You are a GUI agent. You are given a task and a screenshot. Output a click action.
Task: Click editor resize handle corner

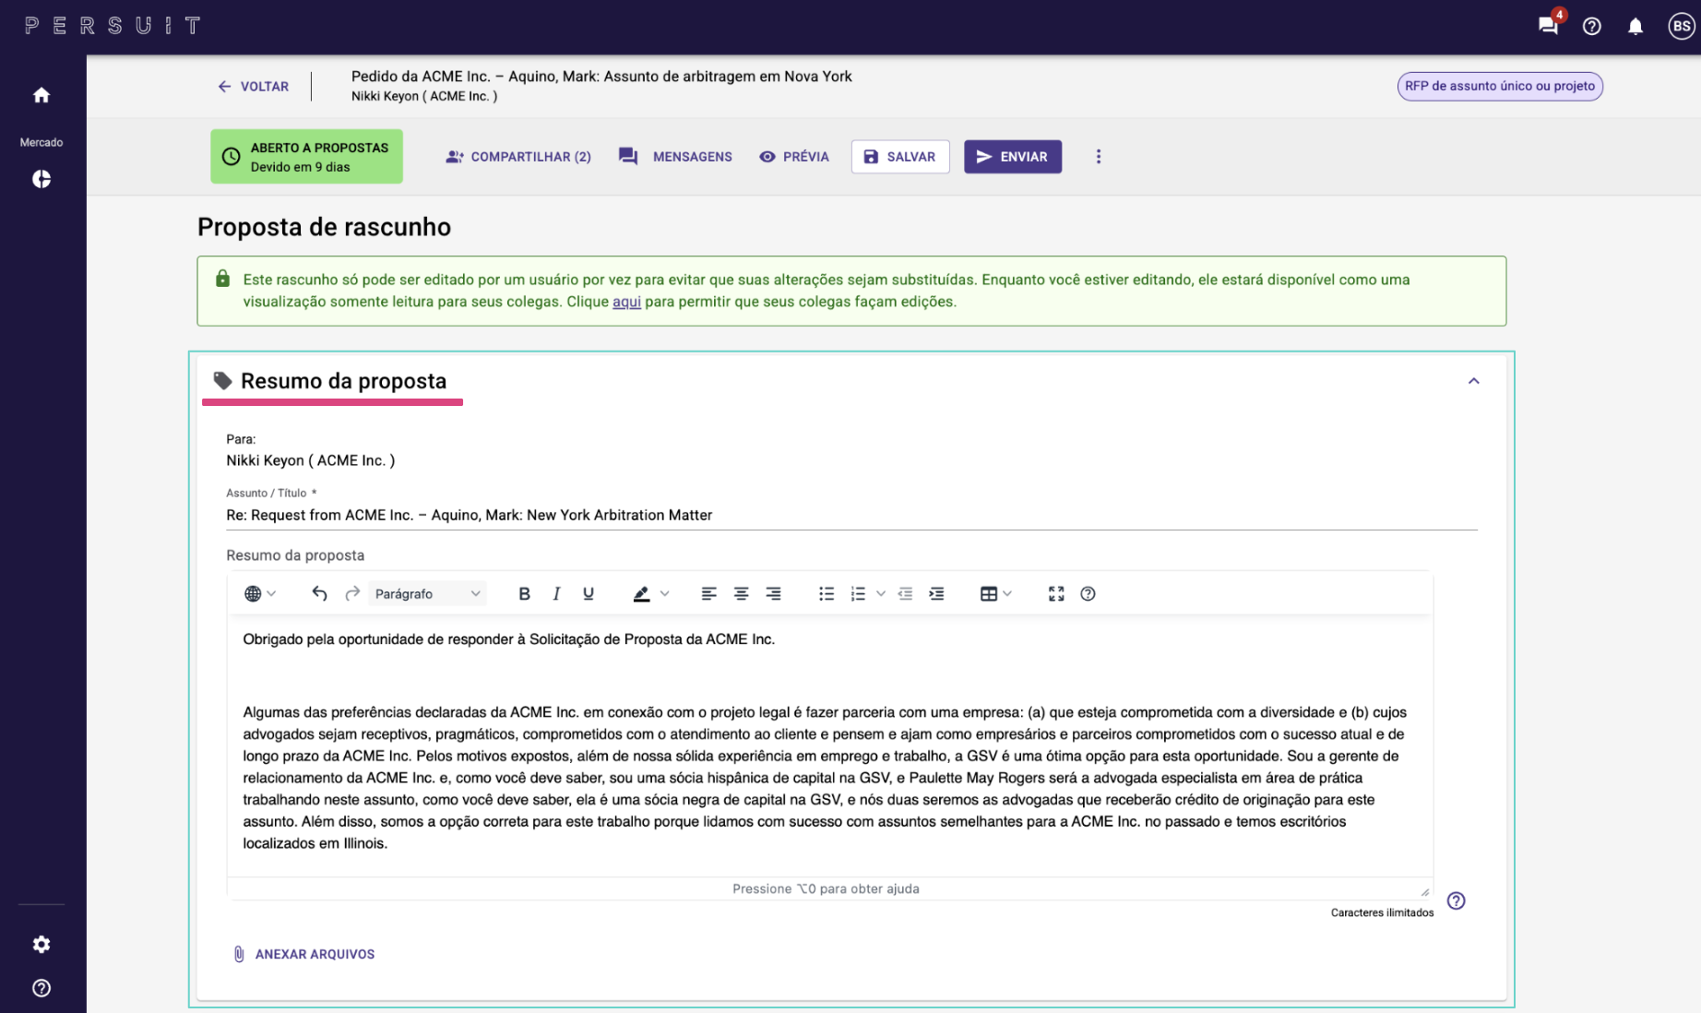point(1425,892)
